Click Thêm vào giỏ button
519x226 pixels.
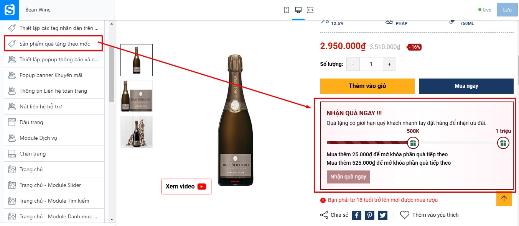click(367, 86)
